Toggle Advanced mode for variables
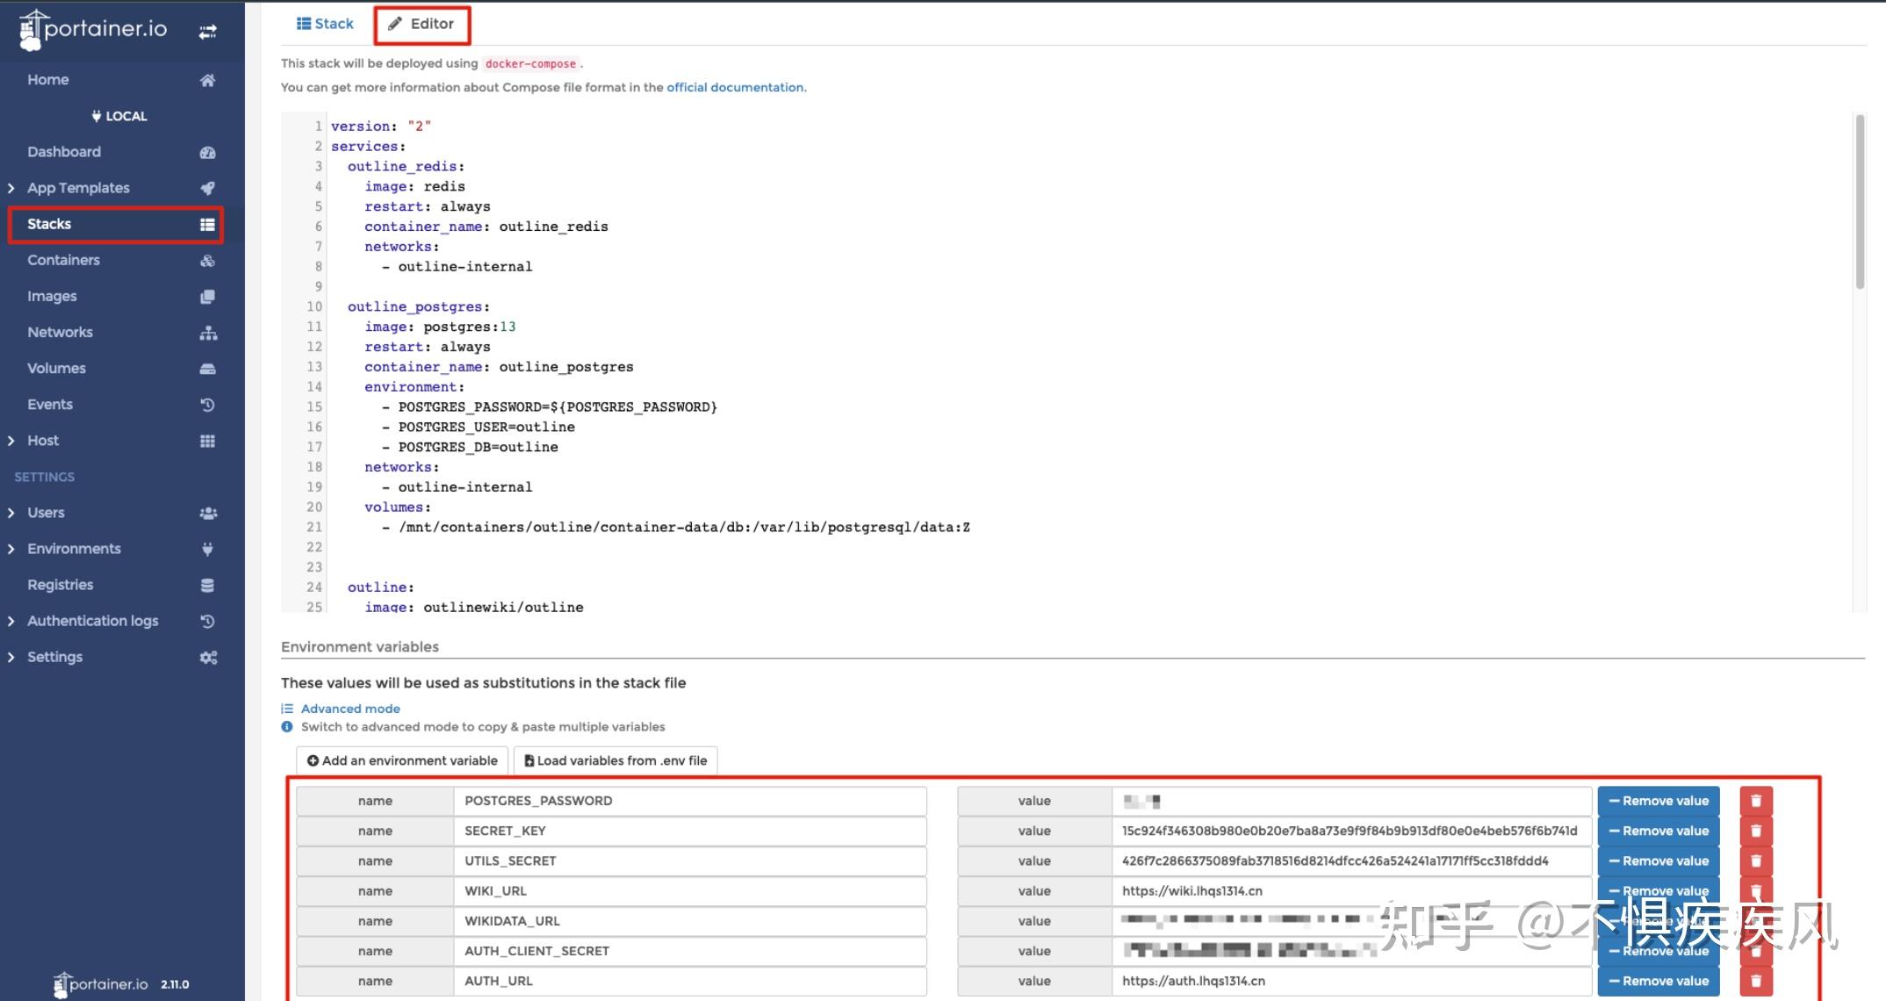Image resolution: width=1886 pixels, height=1001 pixels. pos(349,709)
